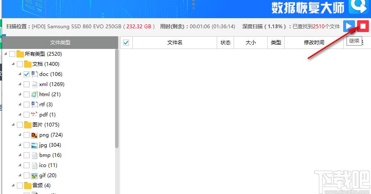The image size is (371, 194).
Task: Click the 图片 folder icon
Action: coord(28,125)
